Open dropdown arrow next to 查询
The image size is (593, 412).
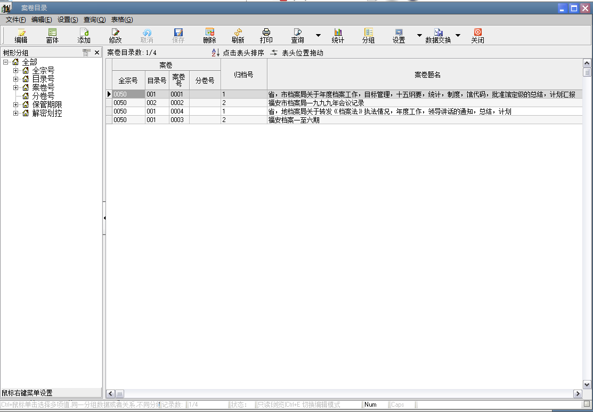click(318, 36)
